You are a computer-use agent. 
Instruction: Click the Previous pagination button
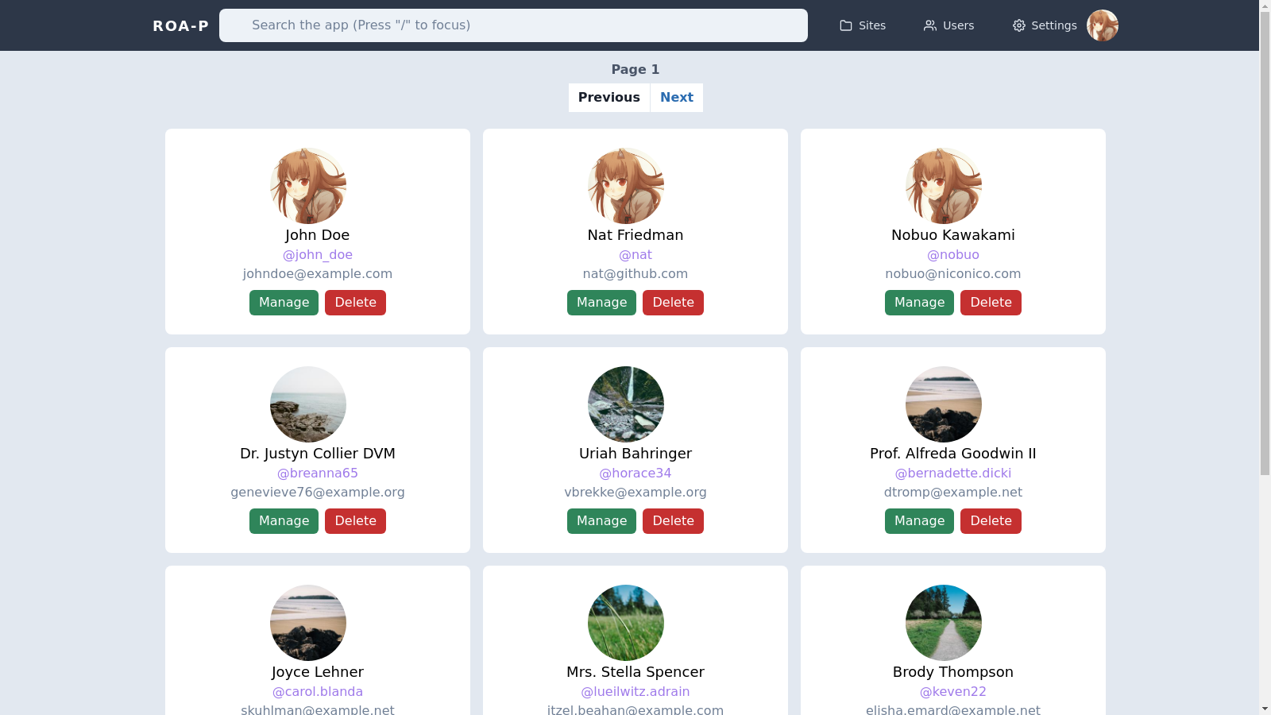pyautogui.click(x=608, y=97)
